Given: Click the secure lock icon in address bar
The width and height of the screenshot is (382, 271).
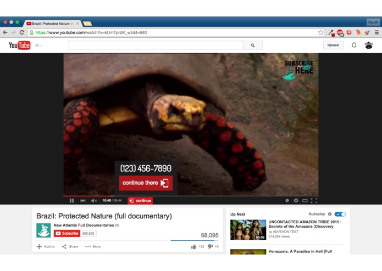Looking at the screenshot, I should pyautogui.click(x=31, y=32).
